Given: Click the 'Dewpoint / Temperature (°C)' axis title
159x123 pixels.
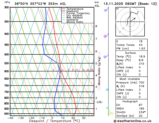Looking at the screenshot, I should tap(54, 121).
